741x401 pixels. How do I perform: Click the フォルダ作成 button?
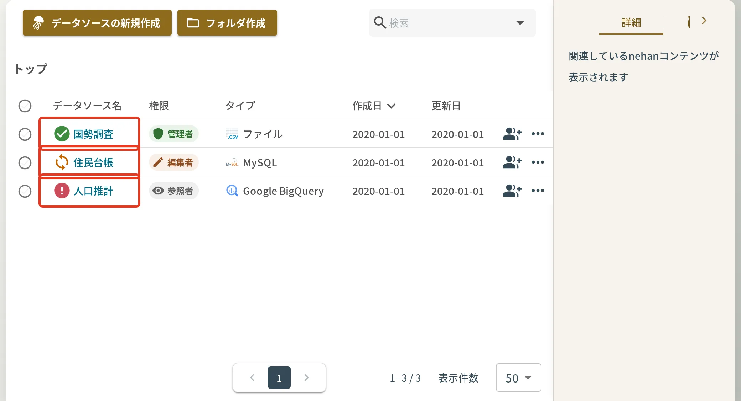(227, 23)
